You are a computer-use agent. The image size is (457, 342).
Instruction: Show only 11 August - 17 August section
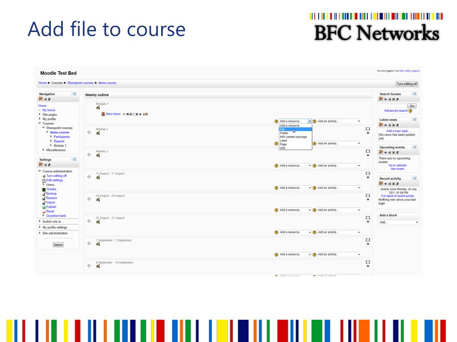click(368, 173)
